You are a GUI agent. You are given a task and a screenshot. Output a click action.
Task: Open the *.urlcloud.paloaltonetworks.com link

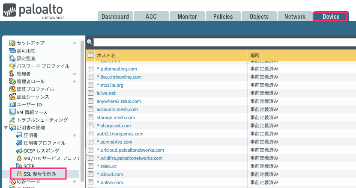(x=130, y=150)
